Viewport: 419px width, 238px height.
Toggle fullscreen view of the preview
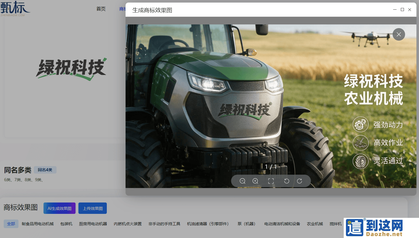click(271, 181)
